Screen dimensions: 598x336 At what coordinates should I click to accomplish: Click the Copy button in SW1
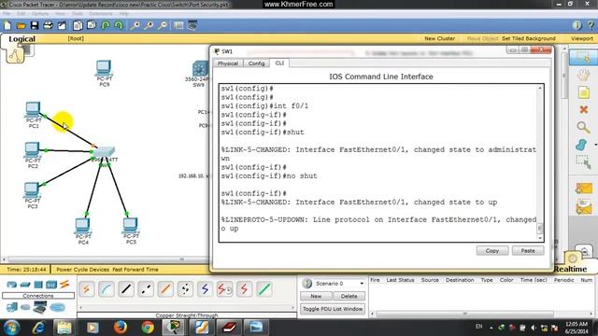492,251
